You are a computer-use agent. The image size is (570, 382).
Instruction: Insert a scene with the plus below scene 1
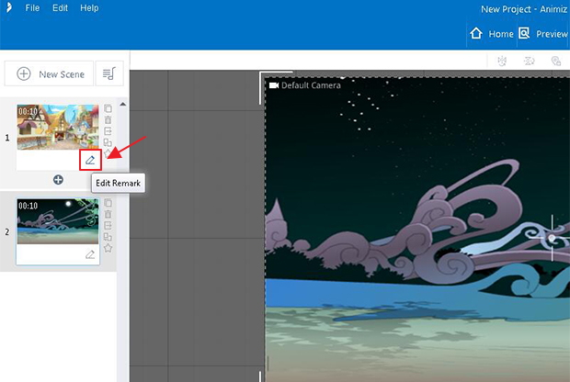(x=58, y=180)
